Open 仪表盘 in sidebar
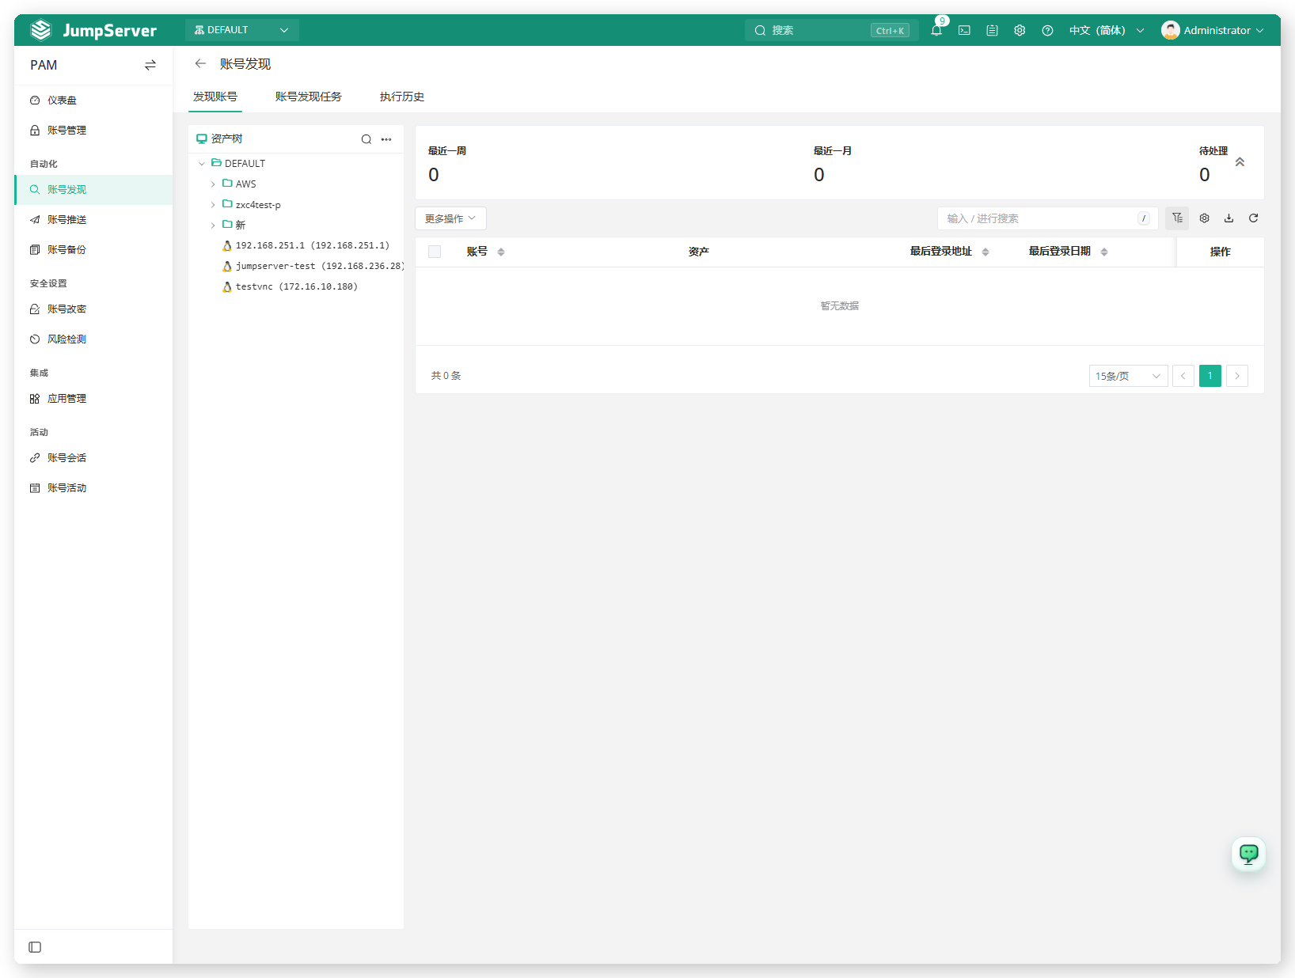 point(93,100)
